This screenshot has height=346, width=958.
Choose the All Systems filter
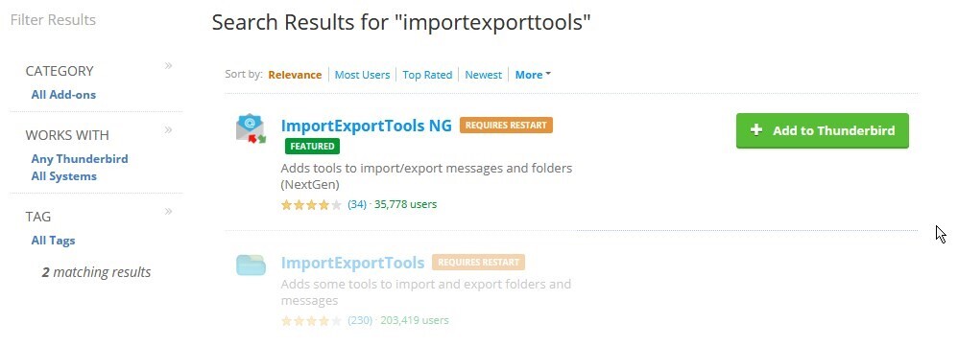64,176
